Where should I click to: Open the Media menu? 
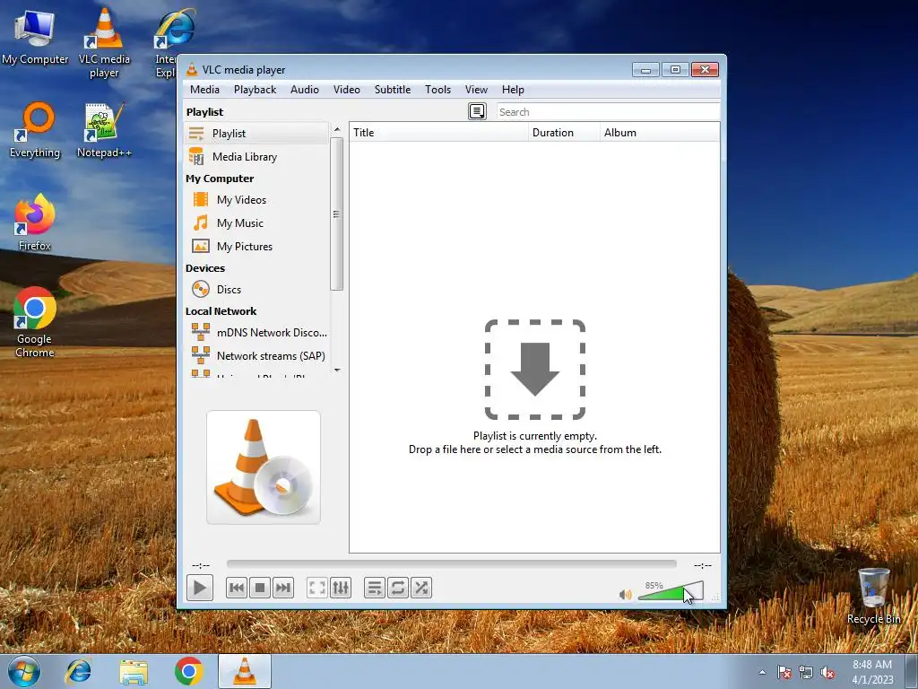204,90
